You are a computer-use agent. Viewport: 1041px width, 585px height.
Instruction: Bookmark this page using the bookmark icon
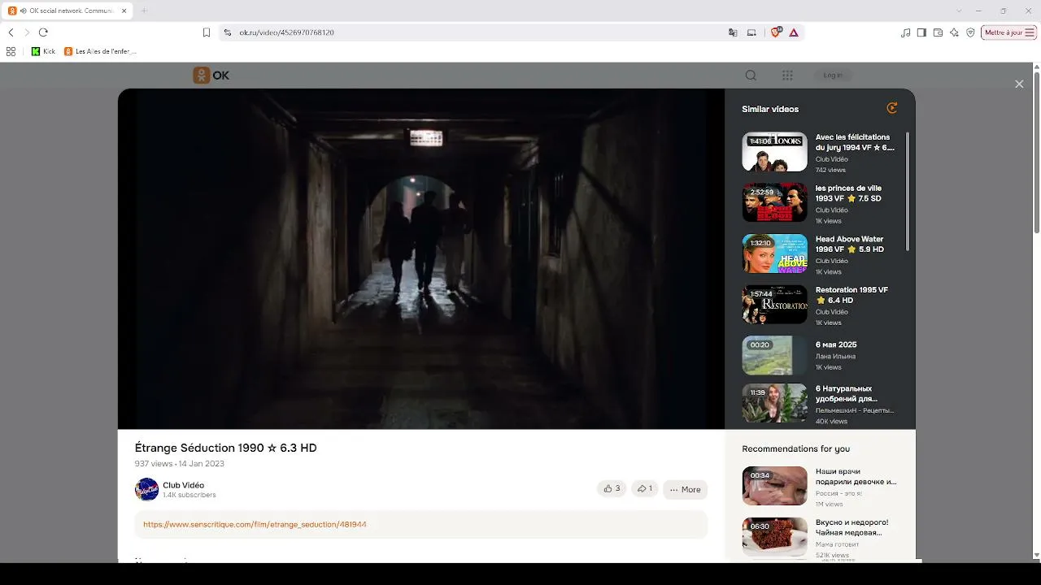click(207, 32)
